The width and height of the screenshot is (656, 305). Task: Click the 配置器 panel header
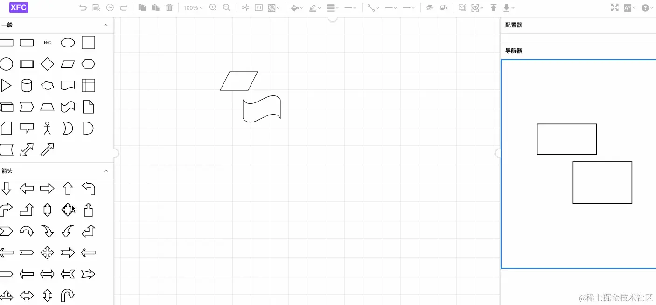513,25
